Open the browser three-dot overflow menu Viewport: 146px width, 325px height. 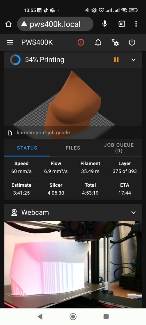pos(136,24)
